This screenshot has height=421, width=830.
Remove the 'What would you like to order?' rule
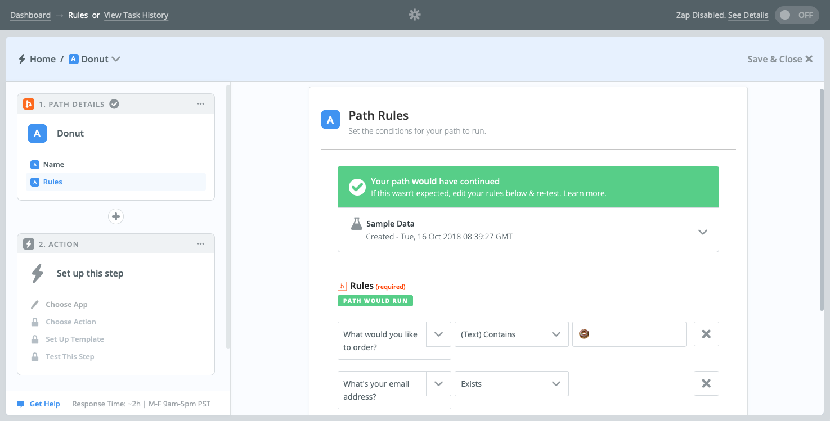tap(706, 334)
